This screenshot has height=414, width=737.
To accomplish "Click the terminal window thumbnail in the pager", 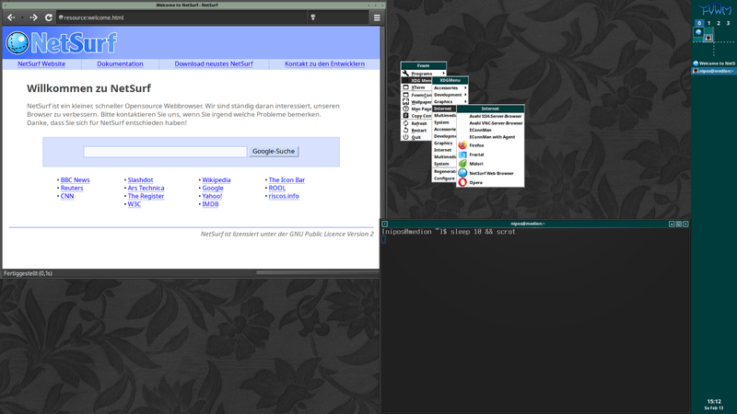I will [708, 38].
